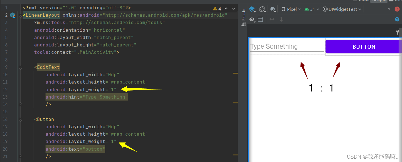Click the fold end marker on line 14
The image size is (402, 162).
tap(20, 105)
